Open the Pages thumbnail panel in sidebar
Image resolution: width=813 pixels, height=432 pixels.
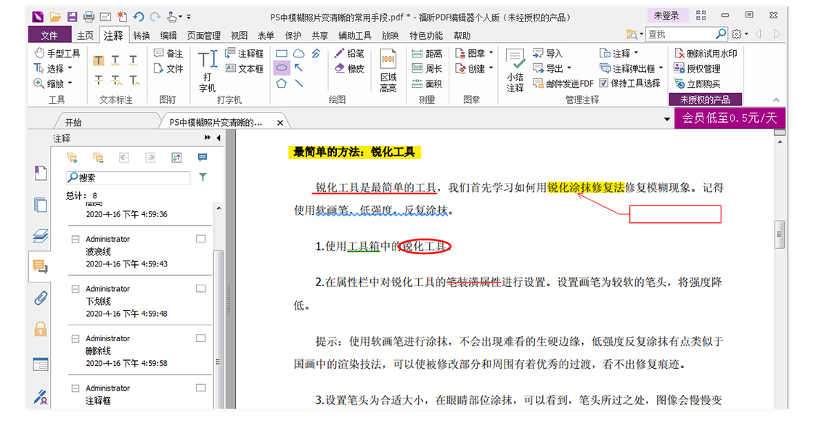click(x=41, y=205)
